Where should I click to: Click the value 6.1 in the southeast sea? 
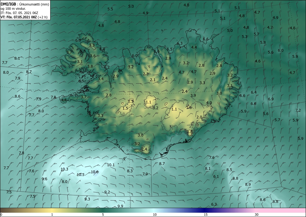[216, 176]
